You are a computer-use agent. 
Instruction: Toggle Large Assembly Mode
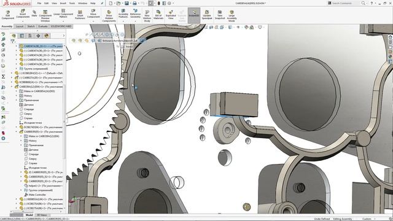click(x=232, y=17)
